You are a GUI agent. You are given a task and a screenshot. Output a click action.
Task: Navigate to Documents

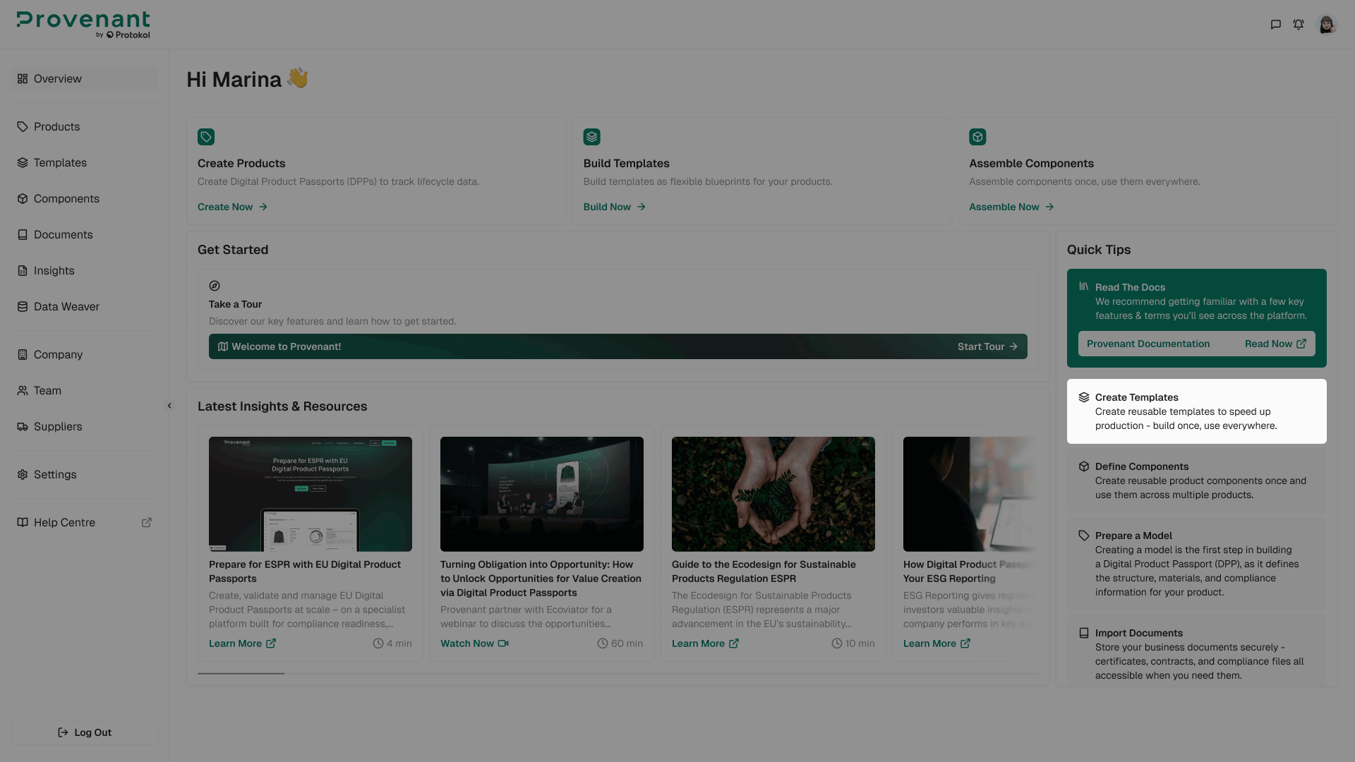(85, 235)
